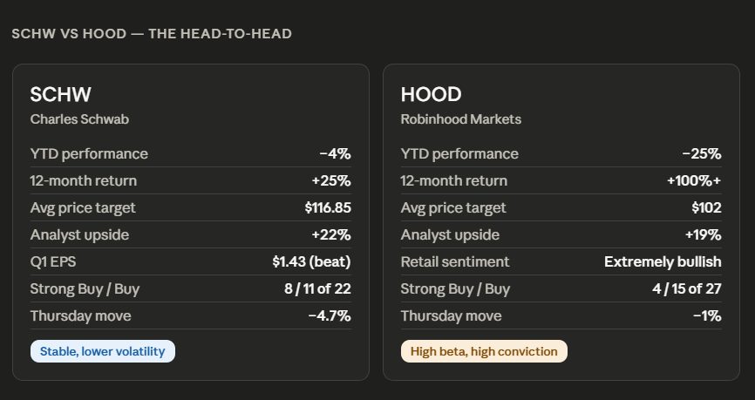Click HOOD Thursday move value −1%
This screenshot has width=755, height=400.
[707, 315]
